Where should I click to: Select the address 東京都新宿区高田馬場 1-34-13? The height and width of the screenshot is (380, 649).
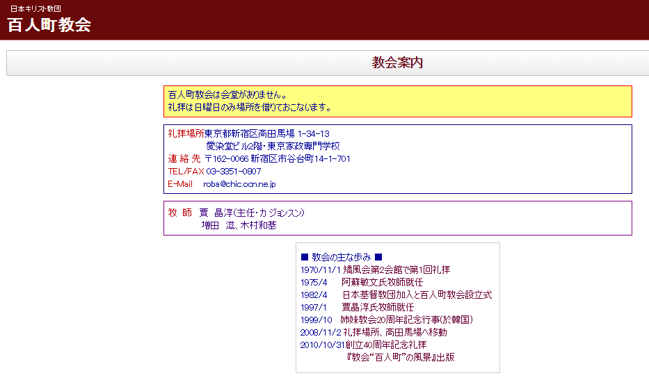(266, 133)
